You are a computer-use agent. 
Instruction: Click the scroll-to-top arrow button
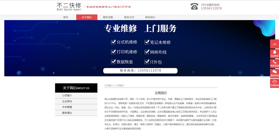tap(274, 44)
